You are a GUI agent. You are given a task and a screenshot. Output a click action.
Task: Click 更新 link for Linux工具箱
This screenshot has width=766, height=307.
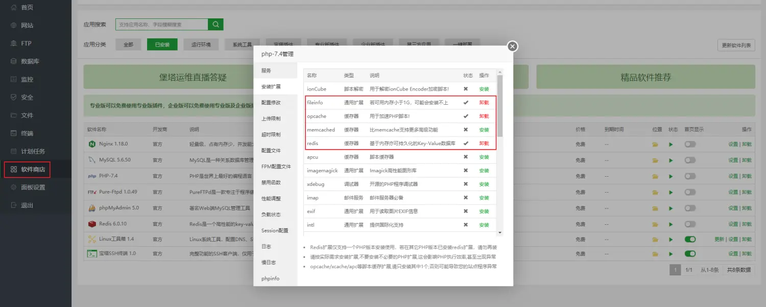[x=720, y=239]
